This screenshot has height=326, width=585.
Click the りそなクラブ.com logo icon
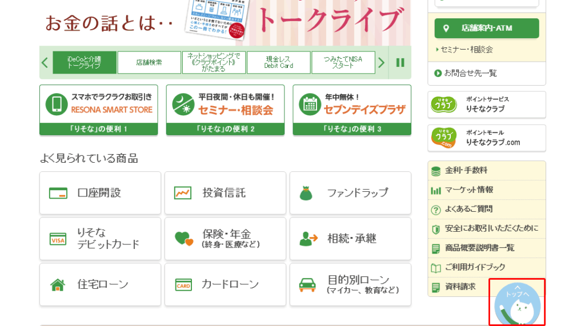click(x=443, y=138)
